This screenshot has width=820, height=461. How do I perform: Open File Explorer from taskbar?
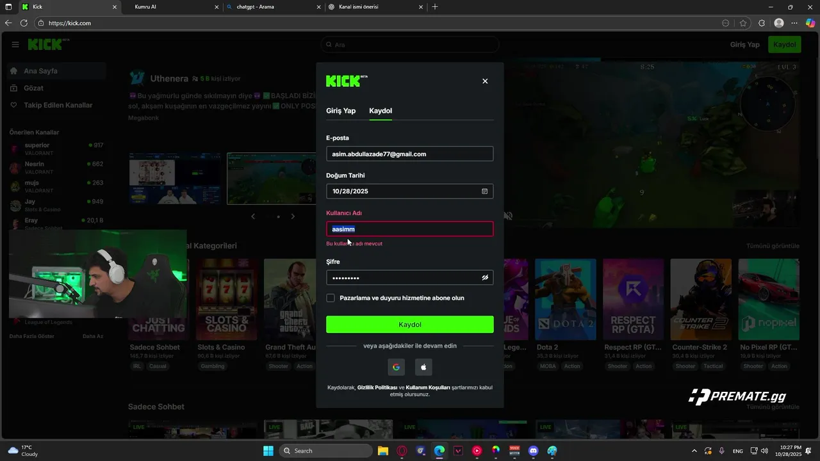383,451
